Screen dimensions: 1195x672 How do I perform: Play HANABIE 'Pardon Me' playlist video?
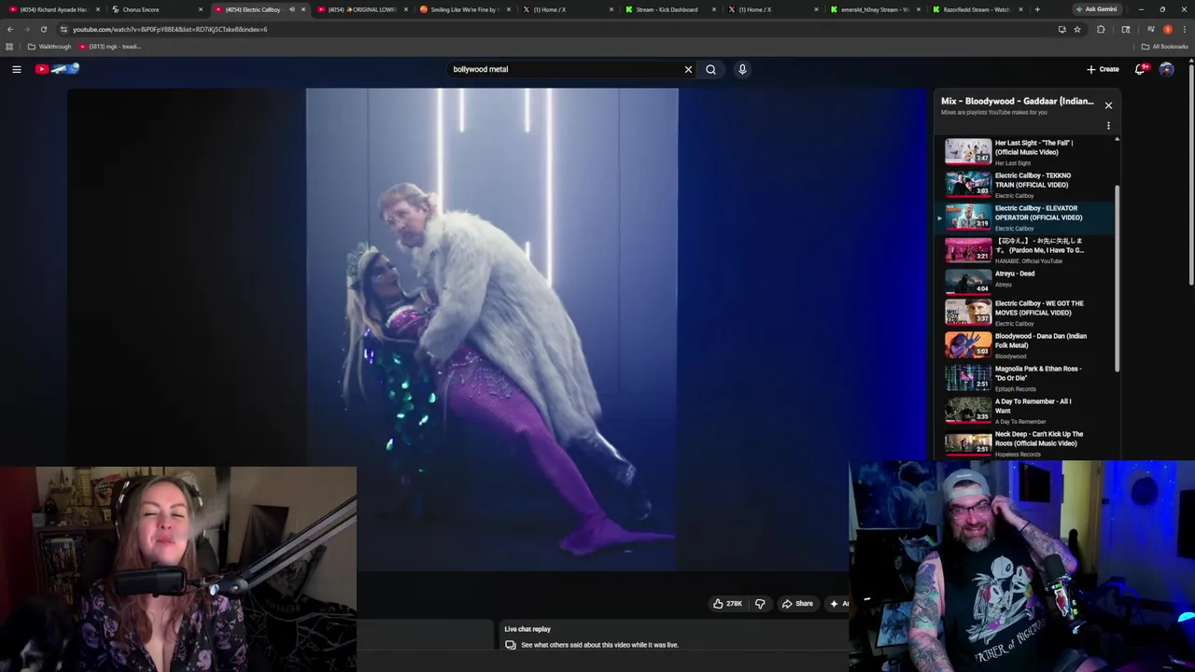coord(1025,250)
